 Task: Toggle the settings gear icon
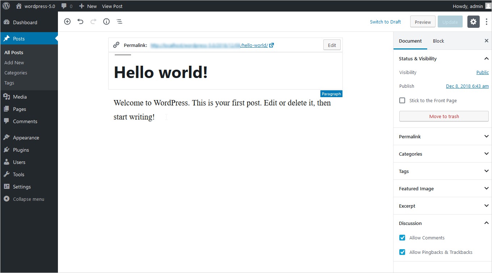pyautogui.click(x=473, y=22)
